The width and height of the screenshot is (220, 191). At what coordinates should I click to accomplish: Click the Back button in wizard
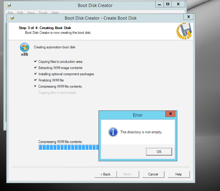[106, 174]
